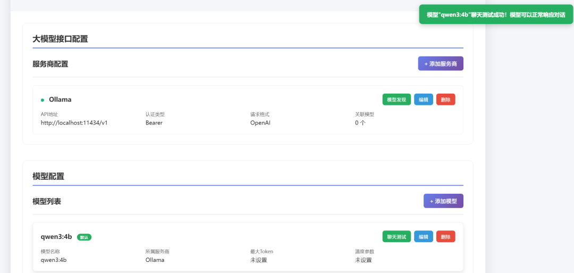Viewport: 574px width, 273px height.
Task: Click 未设置 under 温度参数
Action: [364, 260]
